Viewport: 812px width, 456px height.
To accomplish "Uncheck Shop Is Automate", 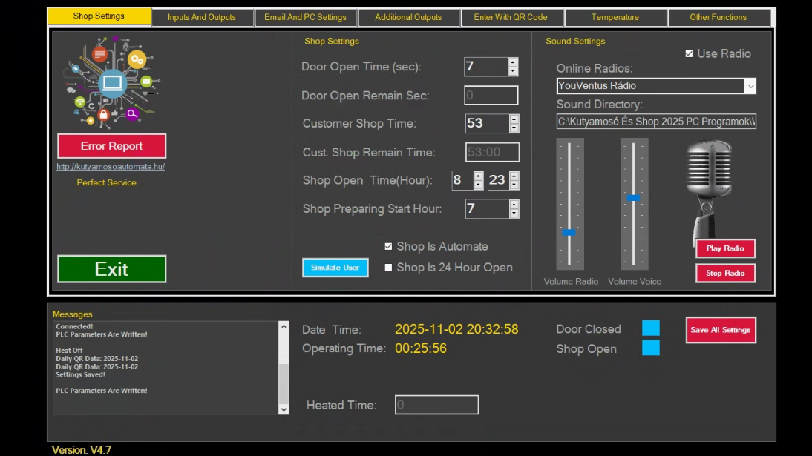I will coord(388,246).
